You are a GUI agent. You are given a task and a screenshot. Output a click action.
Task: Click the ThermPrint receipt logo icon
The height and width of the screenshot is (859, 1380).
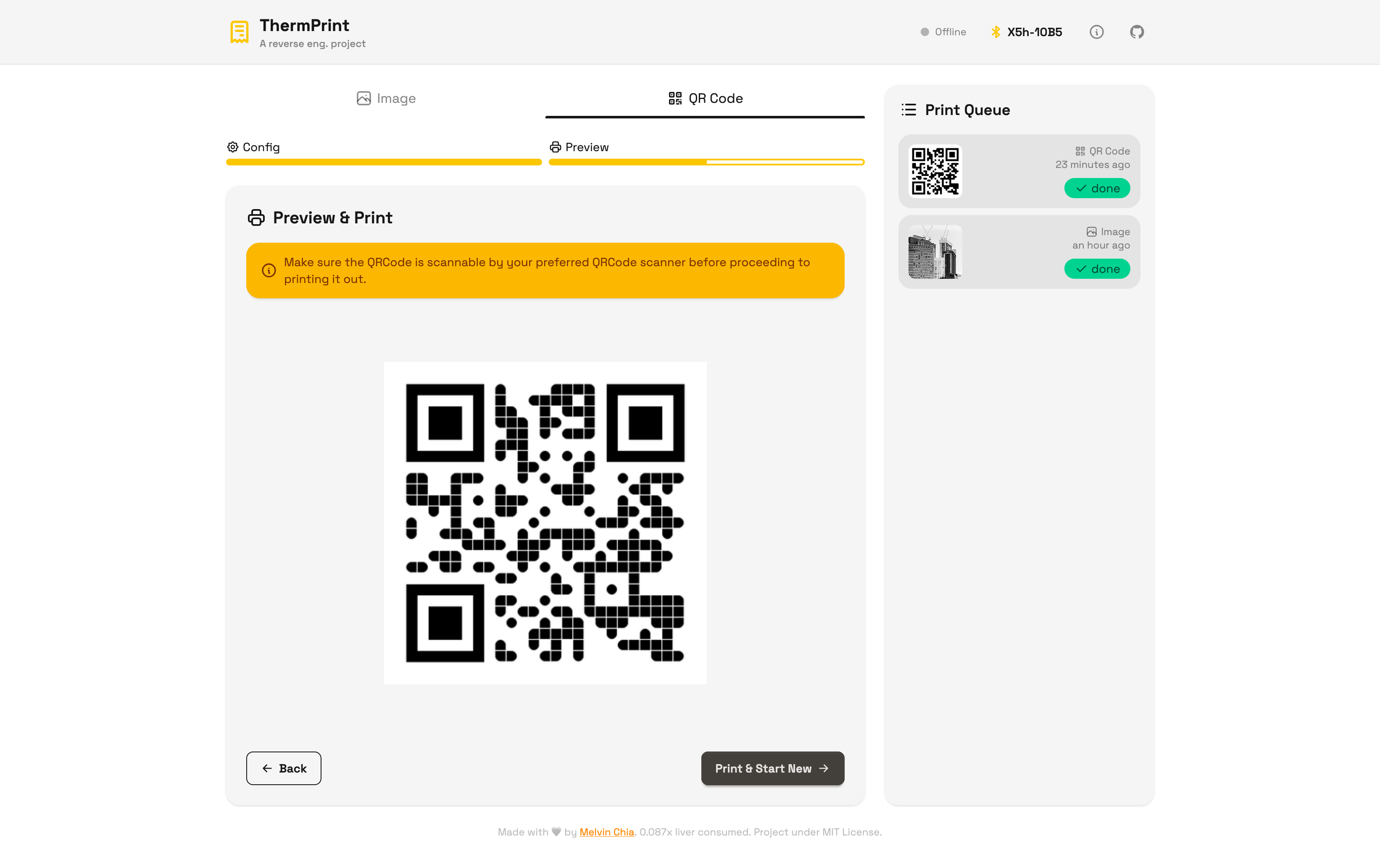coord(240,32)
